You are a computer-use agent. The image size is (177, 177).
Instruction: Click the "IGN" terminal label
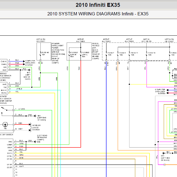pyautogui.click(x=5, y=67)
